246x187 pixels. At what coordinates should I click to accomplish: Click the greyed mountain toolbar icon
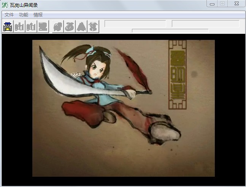coord(81,27)
